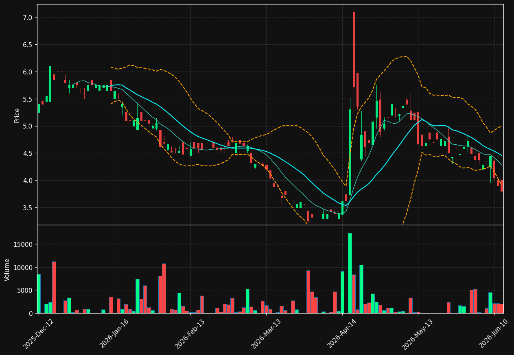Click the 2026-Mar-13 date label
The width and height of the screenshot is (514, 355).
(266, 334)
